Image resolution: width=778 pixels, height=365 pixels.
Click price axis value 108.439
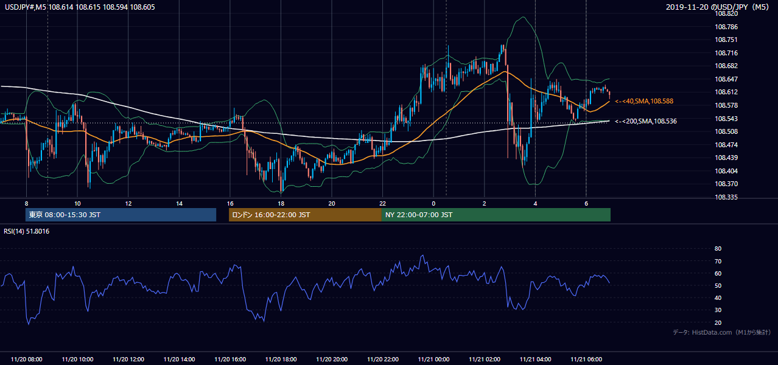(726, 158)
